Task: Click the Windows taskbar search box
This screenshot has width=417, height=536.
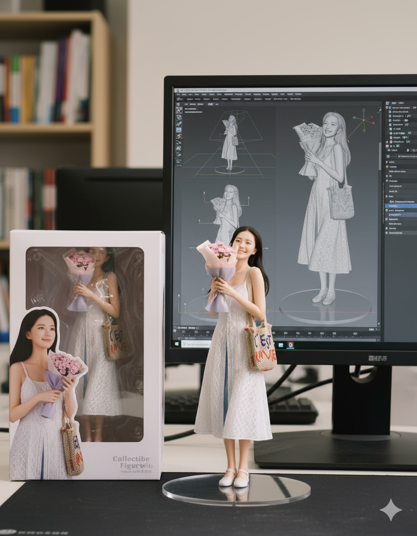Action: tap(195, 345)
